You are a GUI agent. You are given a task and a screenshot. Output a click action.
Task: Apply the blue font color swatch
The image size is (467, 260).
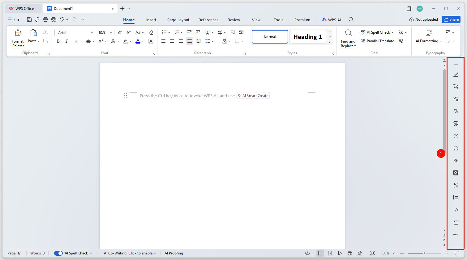pos(138,41)
